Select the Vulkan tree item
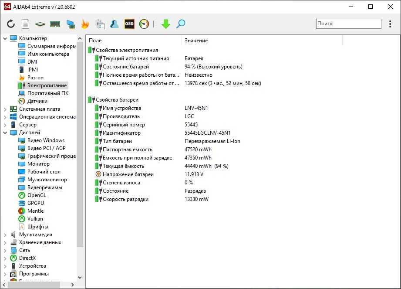This screenshot has width=401, height=289. tap(30, 219)
